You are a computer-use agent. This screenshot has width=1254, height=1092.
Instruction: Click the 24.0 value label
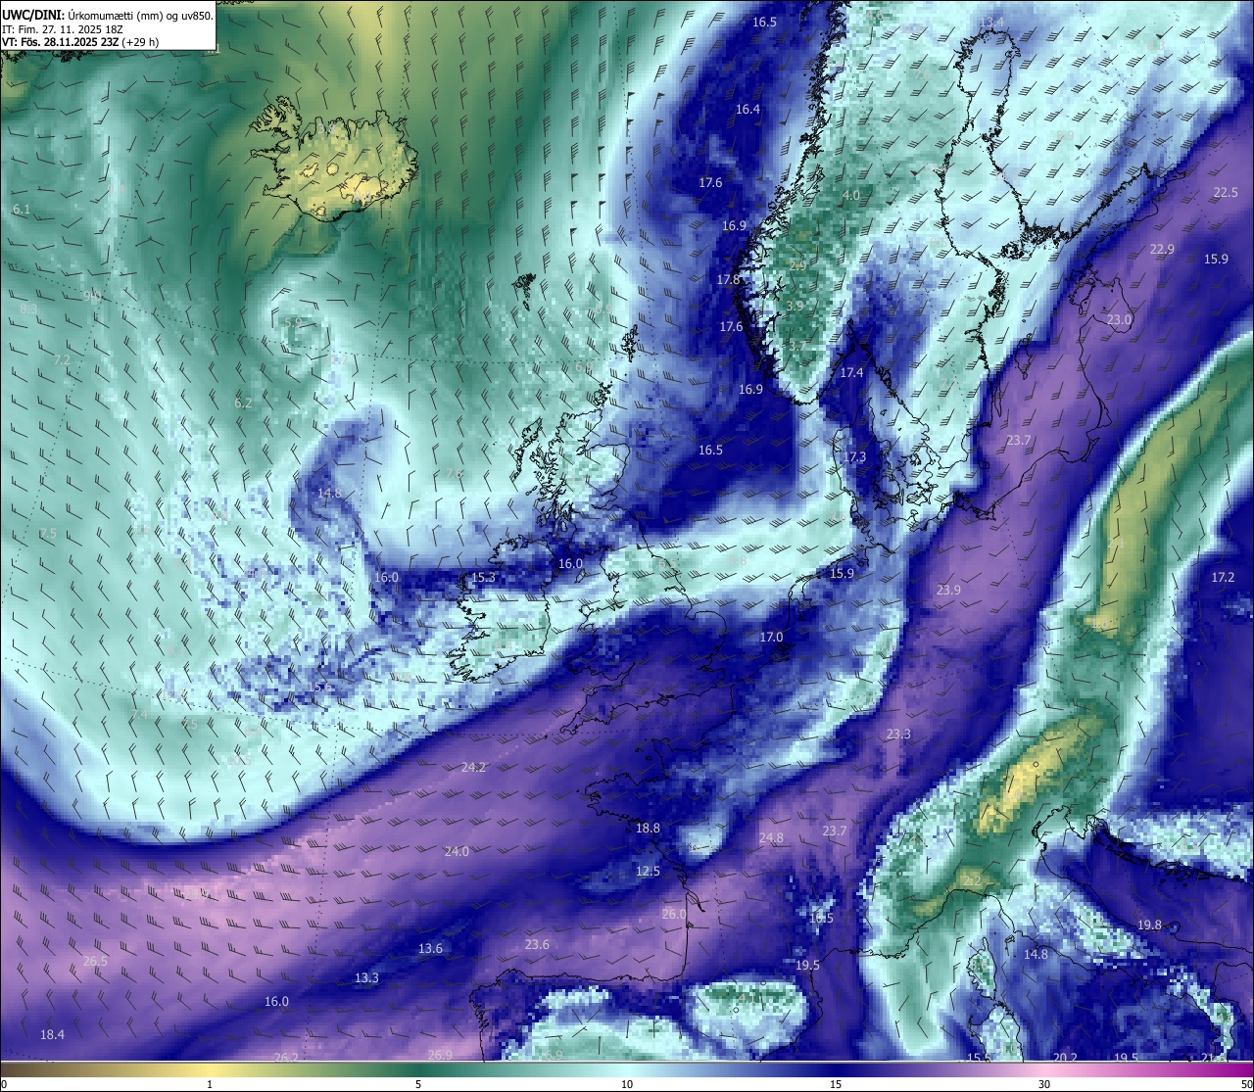[x=457, y=852]
